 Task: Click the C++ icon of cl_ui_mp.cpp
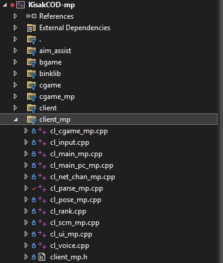pos(42,234)
